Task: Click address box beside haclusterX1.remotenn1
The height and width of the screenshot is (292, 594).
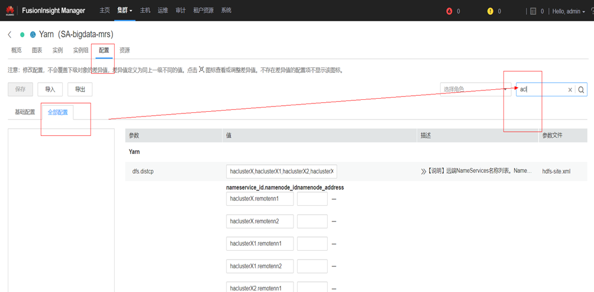Action: pyautogui.click(x=312, y=244)
